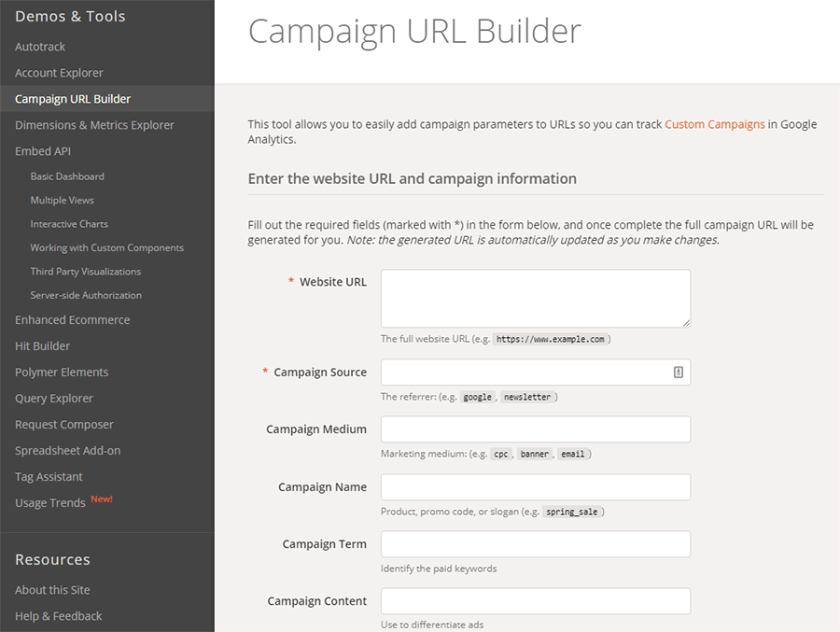Open Interactive Charts demo

coord(69,224)
